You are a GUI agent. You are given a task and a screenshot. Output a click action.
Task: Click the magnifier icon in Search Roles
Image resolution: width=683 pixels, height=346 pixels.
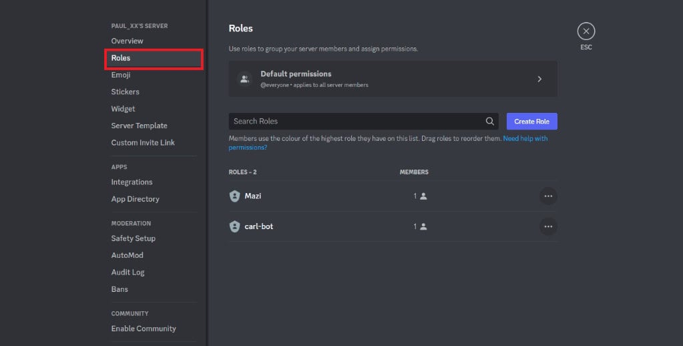click(489, 121)
